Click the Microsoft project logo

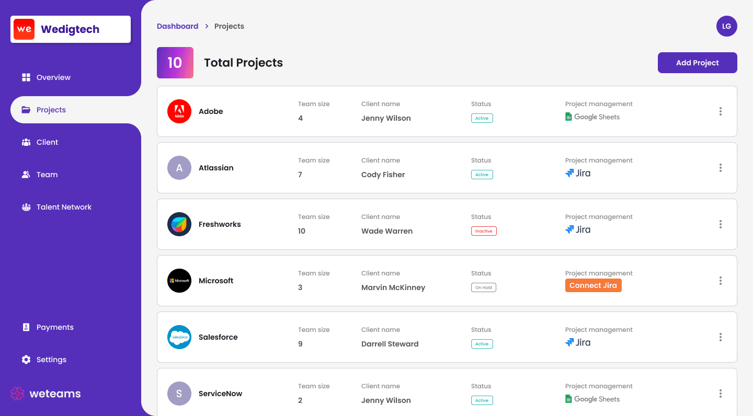[179, 281]
